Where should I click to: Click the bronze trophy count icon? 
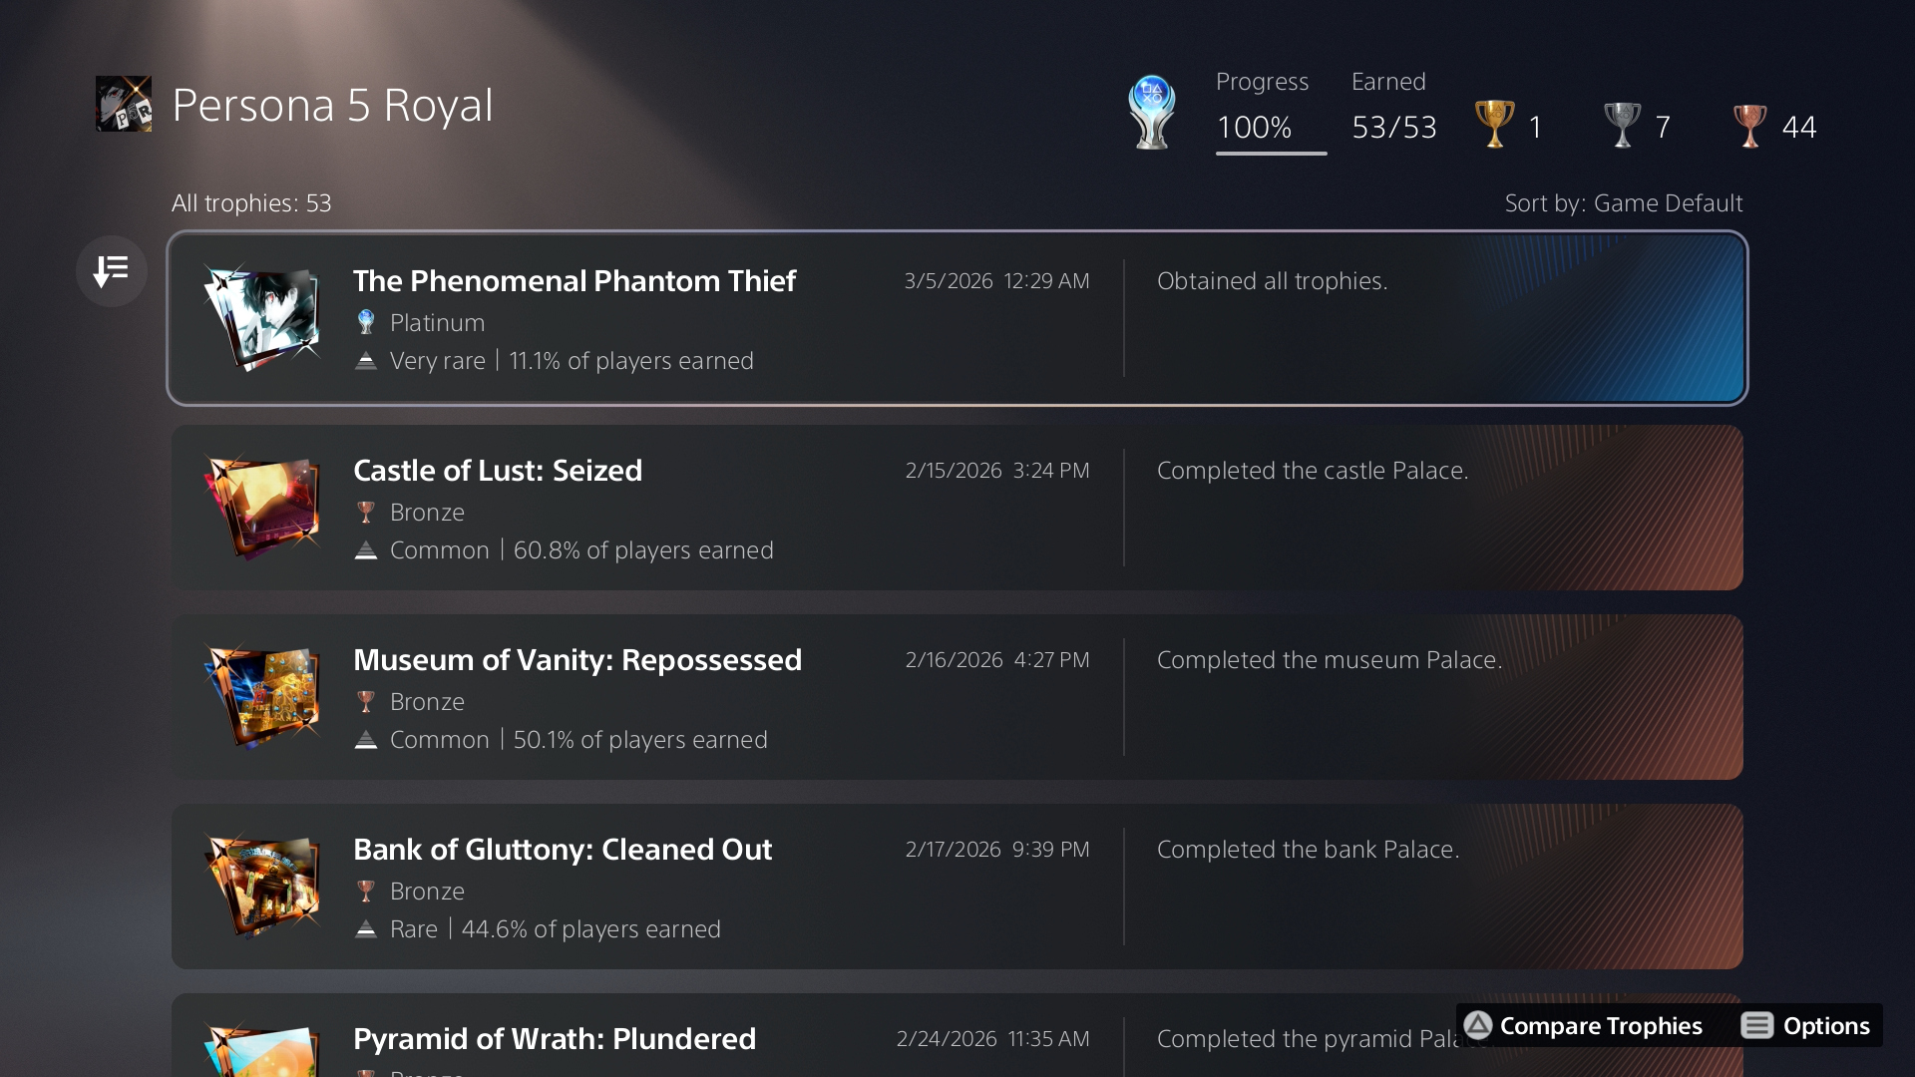coord(1749,126)
